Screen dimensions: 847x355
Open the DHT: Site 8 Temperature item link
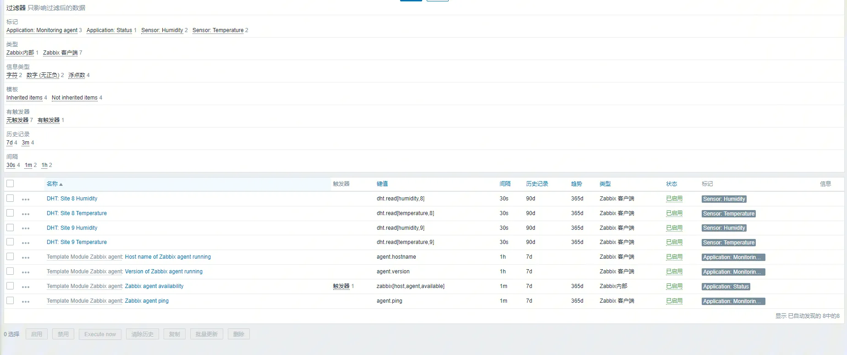click(x=77, y=213)
